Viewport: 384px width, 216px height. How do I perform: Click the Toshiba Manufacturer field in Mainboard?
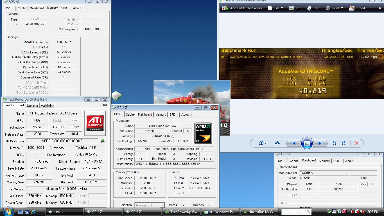coord(338,173)
